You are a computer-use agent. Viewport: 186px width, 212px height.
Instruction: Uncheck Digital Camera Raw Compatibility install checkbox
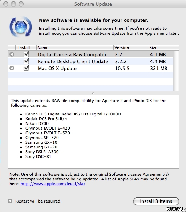click(26, 54)
